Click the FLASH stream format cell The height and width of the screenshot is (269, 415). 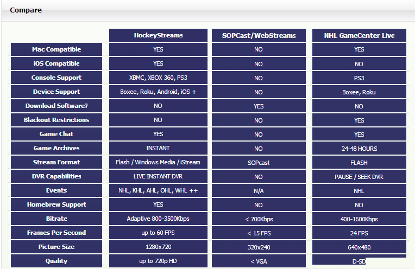point(359,163)
